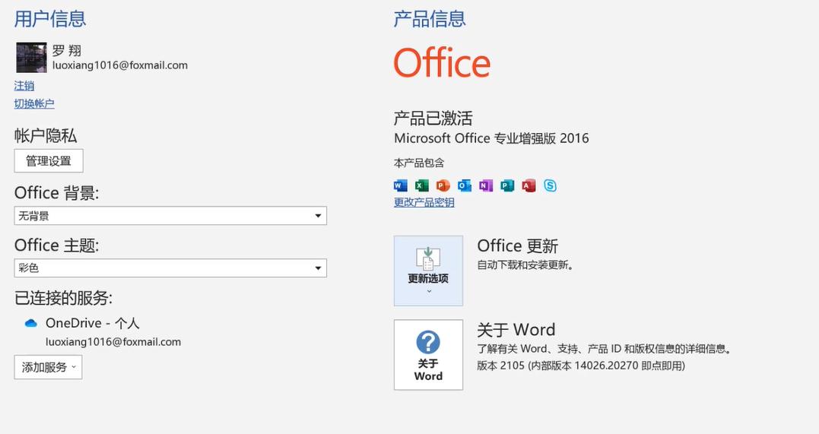
Task: Click the Outlook app icon
Action: click(465, 185)
